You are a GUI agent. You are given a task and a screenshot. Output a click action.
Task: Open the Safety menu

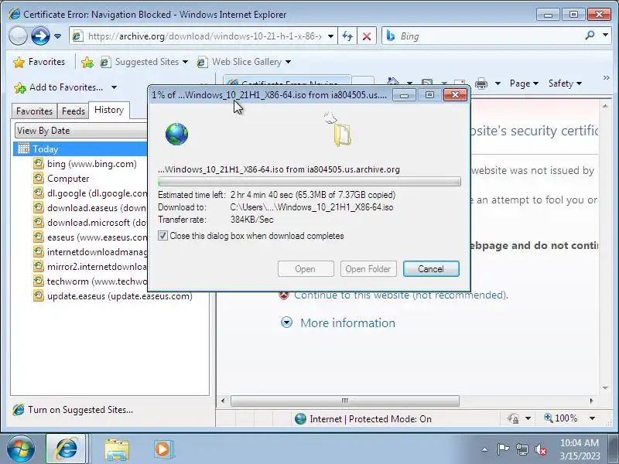pos(565,84)
